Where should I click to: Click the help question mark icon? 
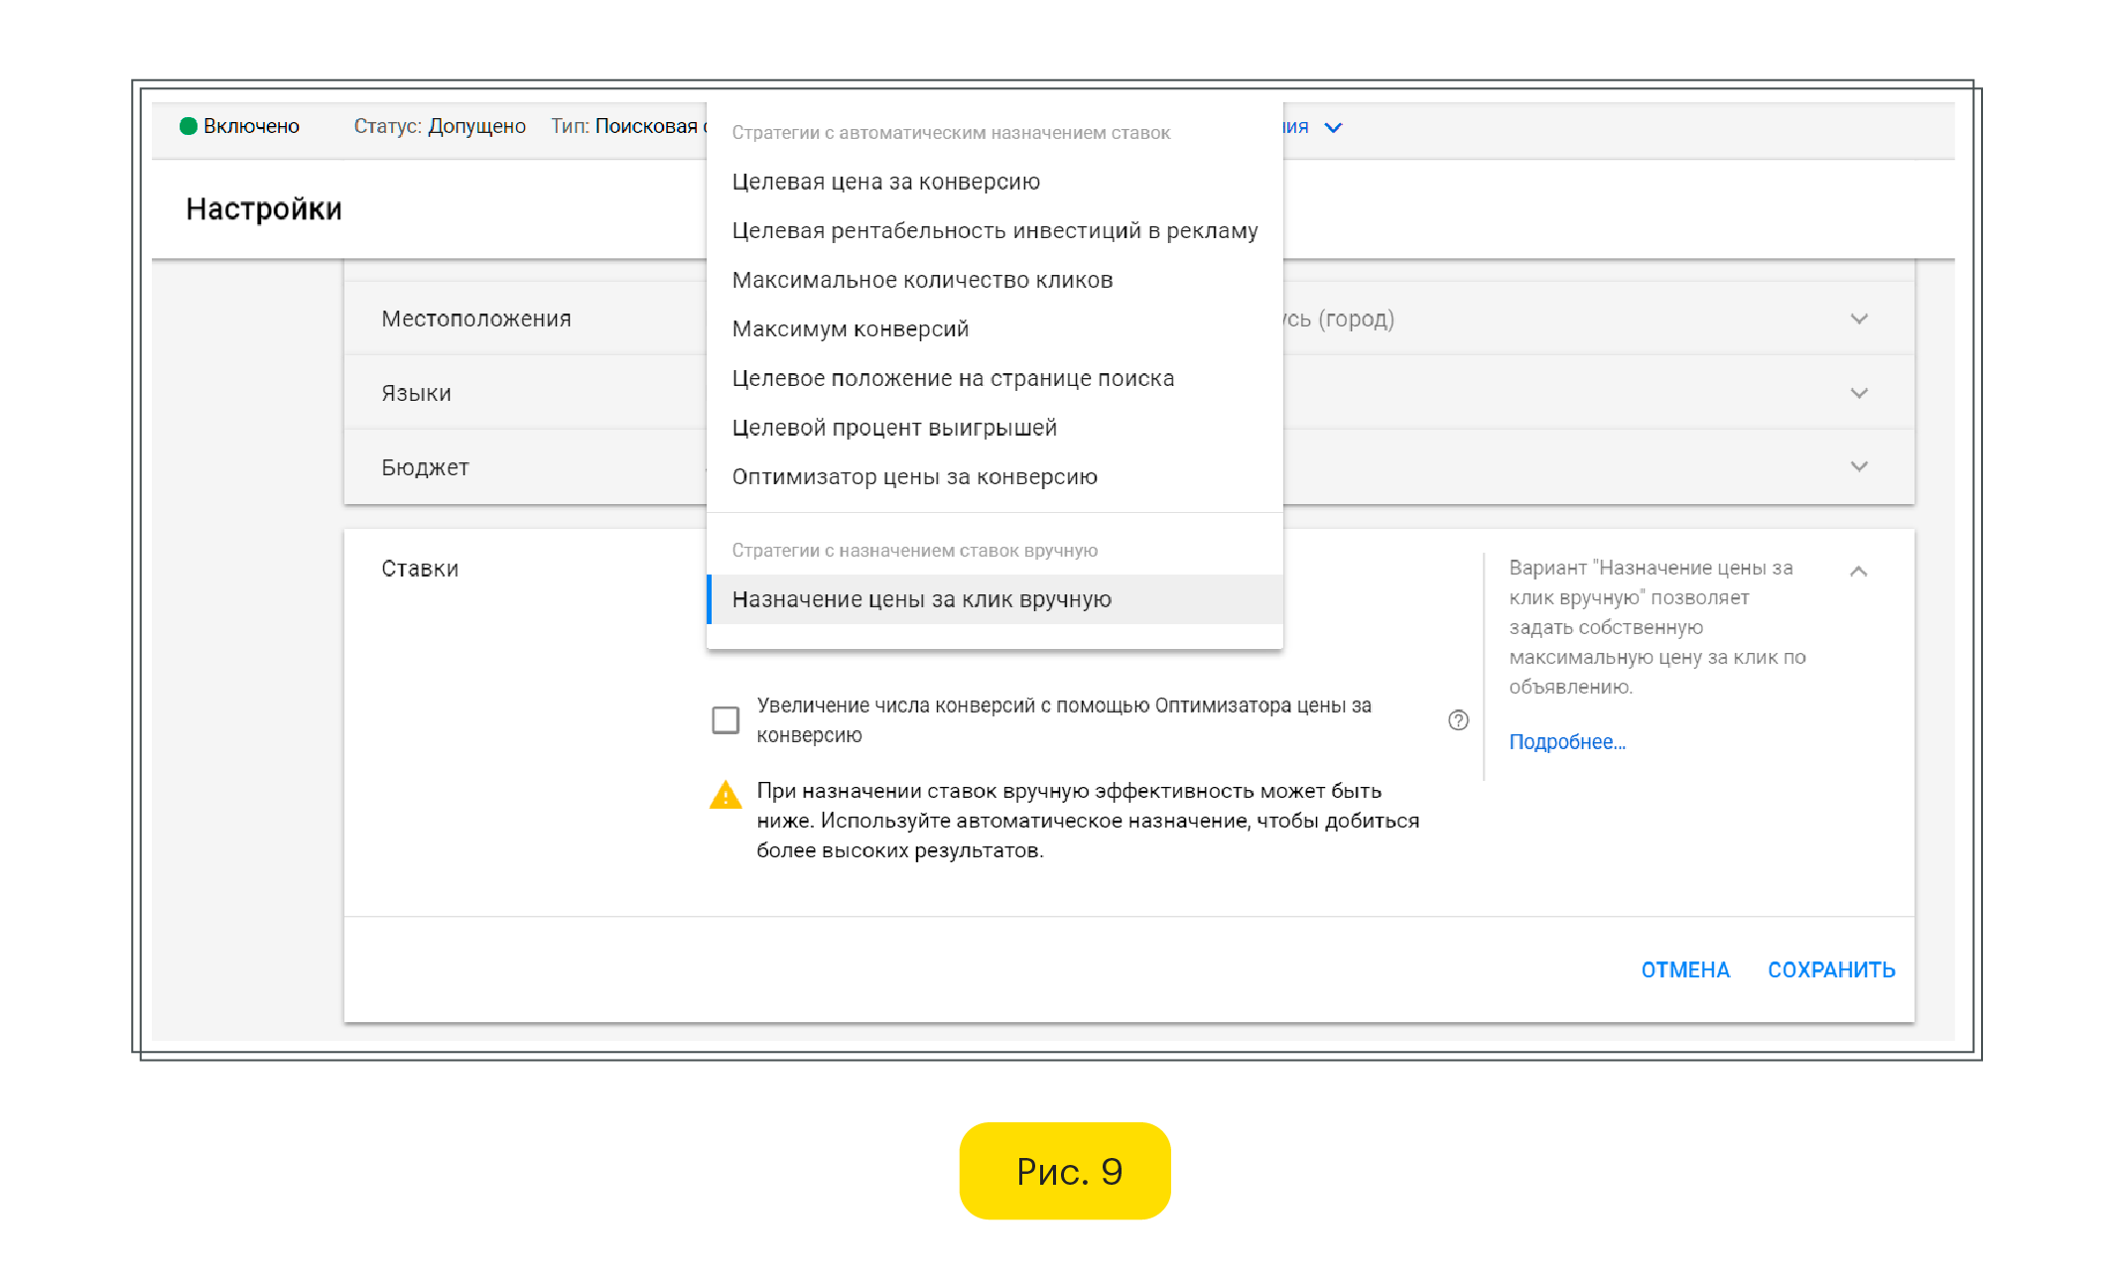click(x=1457, y=720)
